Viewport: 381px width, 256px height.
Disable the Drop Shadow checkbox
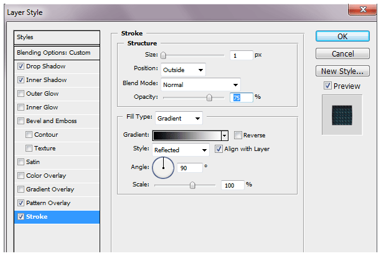coord(22,66)
